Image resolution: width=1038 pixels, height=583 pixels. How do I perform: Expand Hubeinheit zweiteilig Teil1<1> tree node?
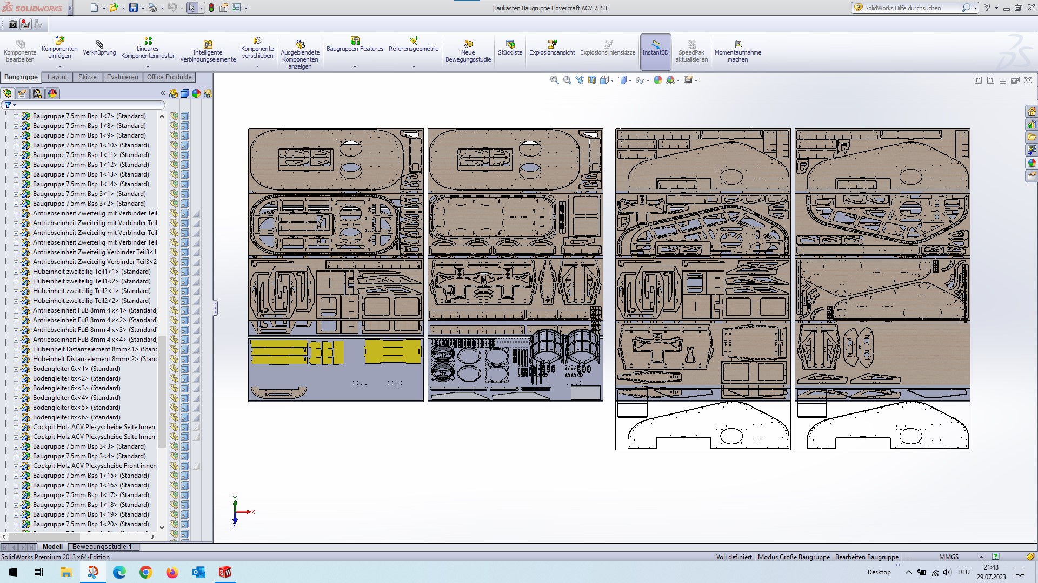(16, 272)
